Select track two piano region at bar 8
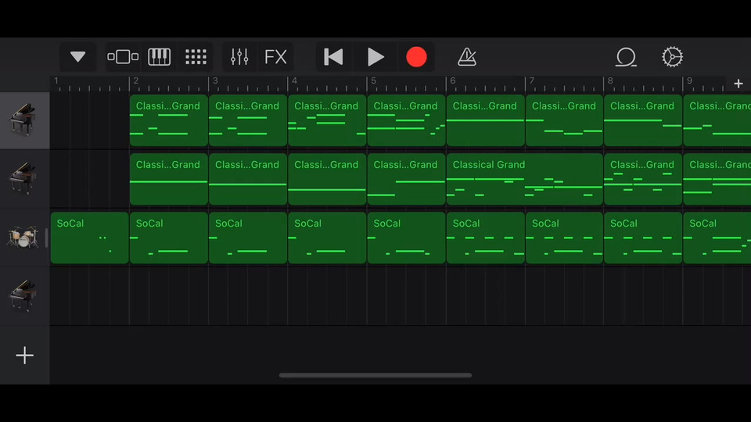 tap(643, 179)
